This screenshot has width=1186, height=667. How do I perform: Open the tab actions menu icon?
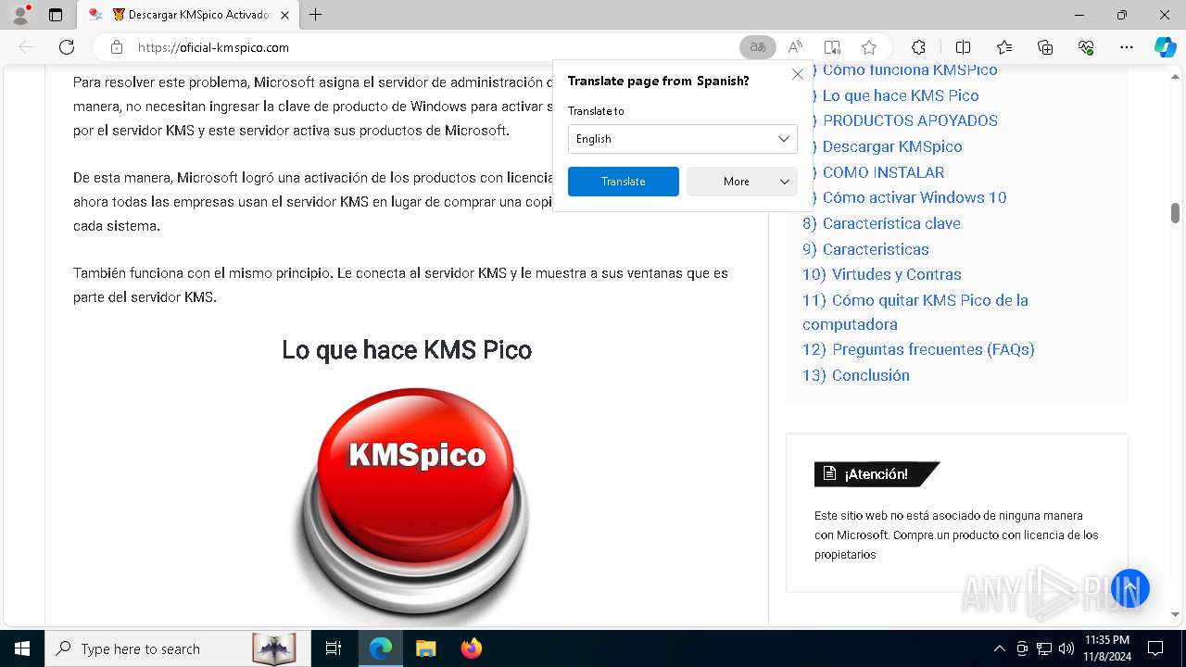pos(56,15)
